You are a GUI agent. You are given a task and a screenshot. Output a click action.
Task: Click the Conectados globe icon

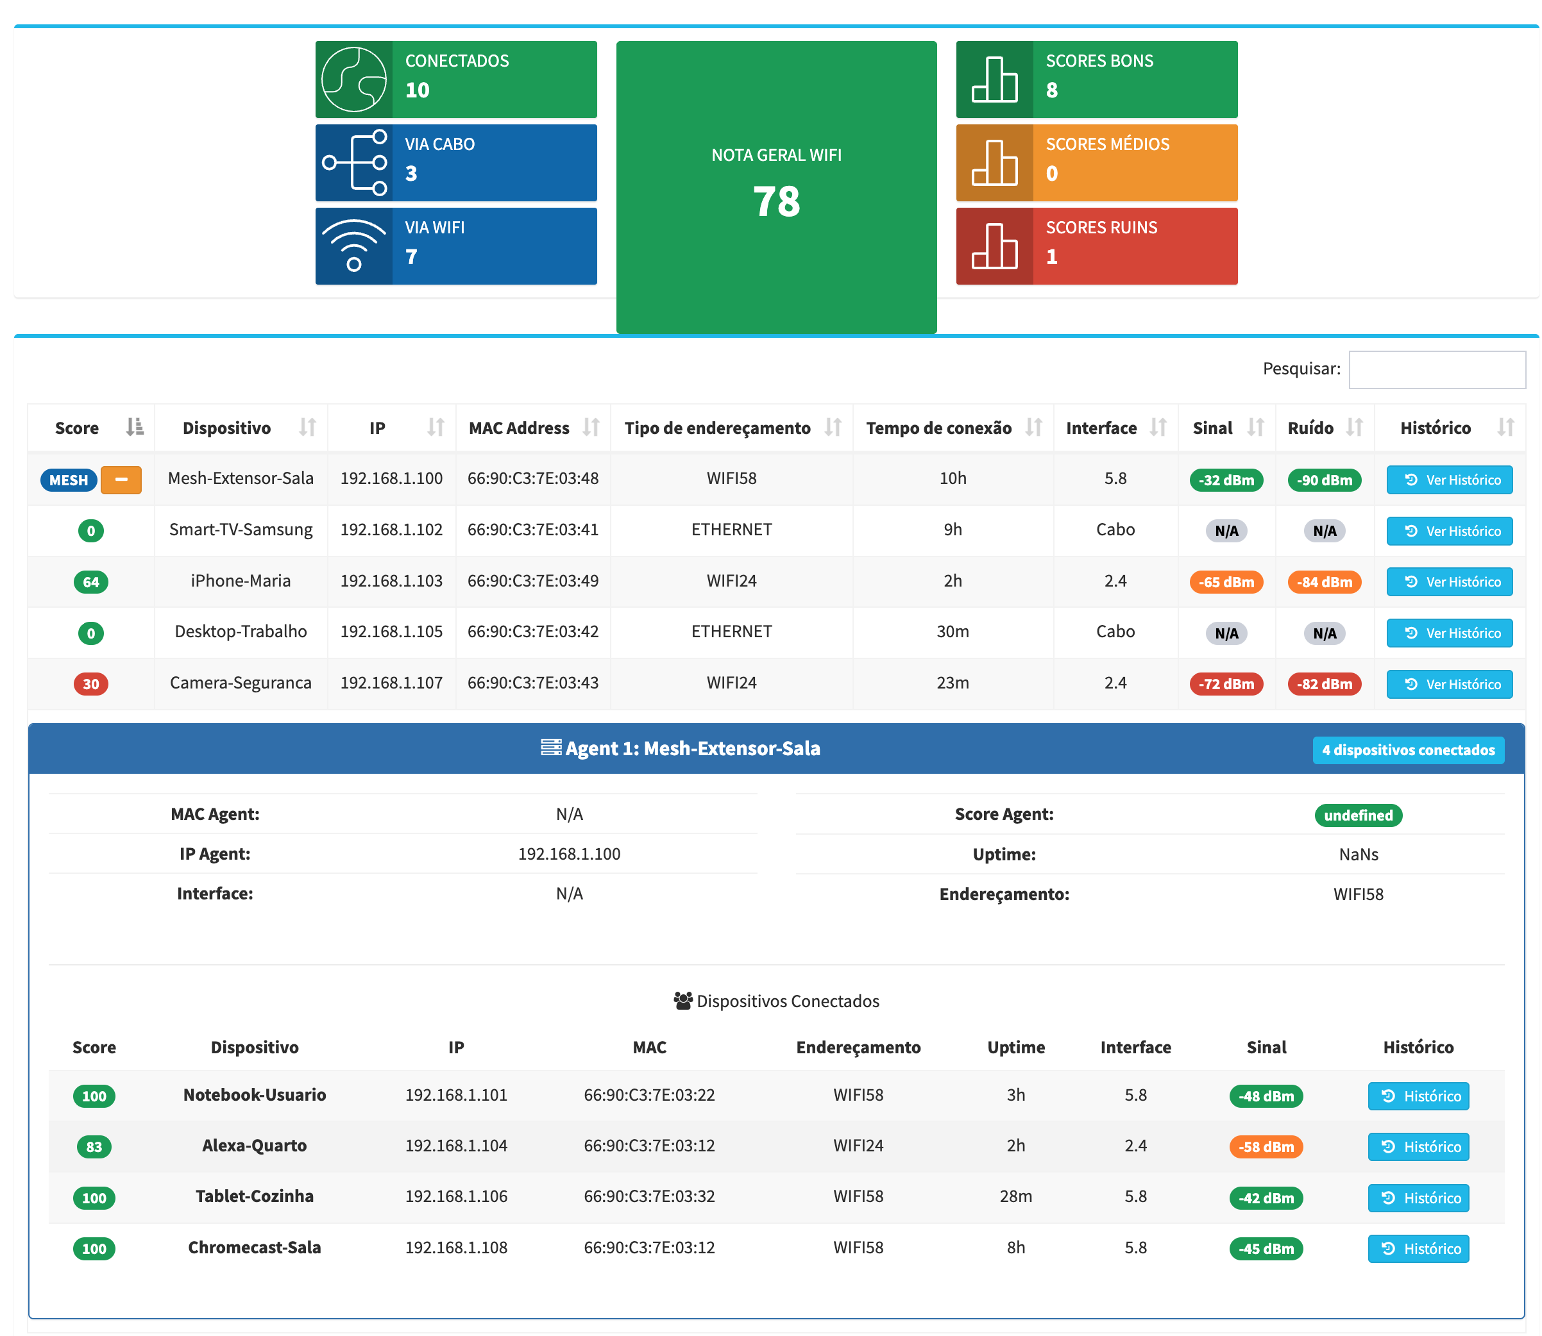[353, 79]
